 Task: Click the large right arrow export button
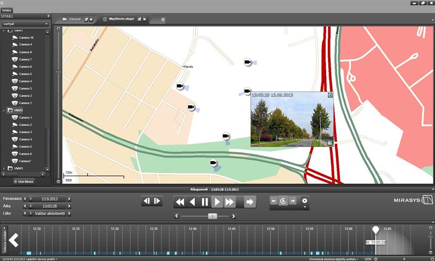[250, 202]
